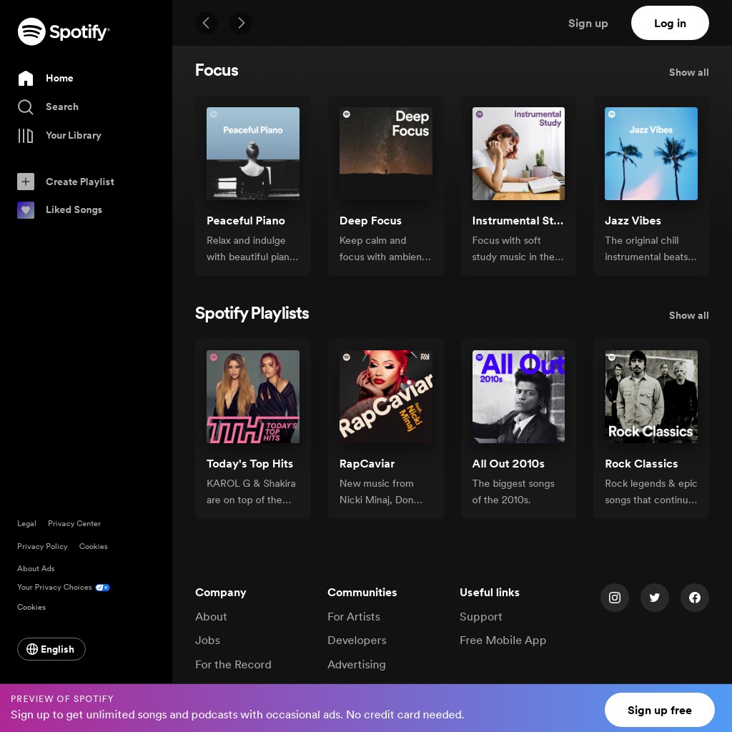Open the Free Mobile App link
This screenshot has width=732, height=732.
coord(503,640)
